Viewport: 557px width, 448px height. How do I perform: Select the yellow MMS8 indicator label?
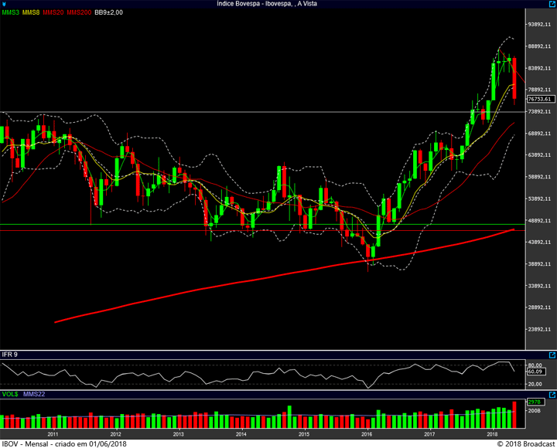click(31, 12)
